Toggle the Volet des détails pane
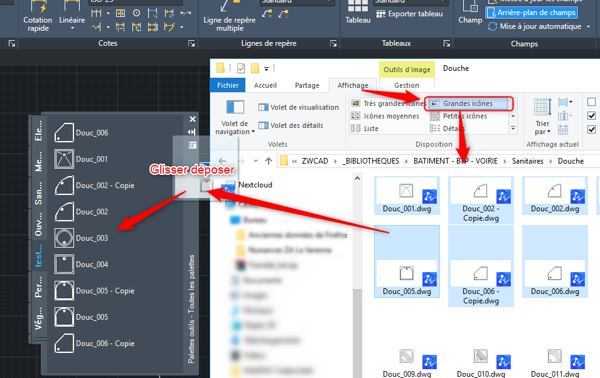 coord(291,125)
